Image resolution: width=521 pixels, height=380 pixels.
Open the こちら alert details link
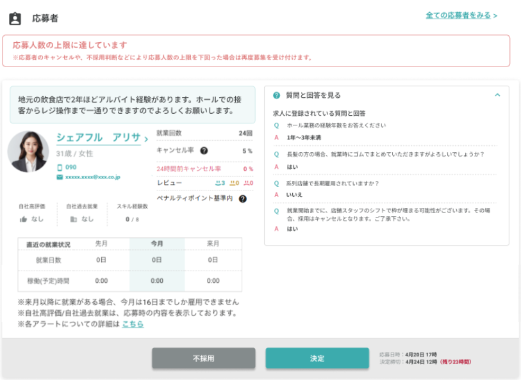click(x=133, y=324)
